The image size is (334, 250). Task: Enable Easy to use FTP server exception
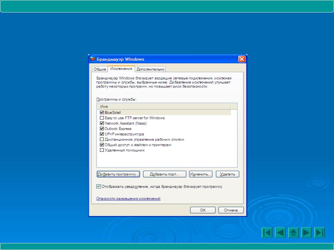coord(102,118)
